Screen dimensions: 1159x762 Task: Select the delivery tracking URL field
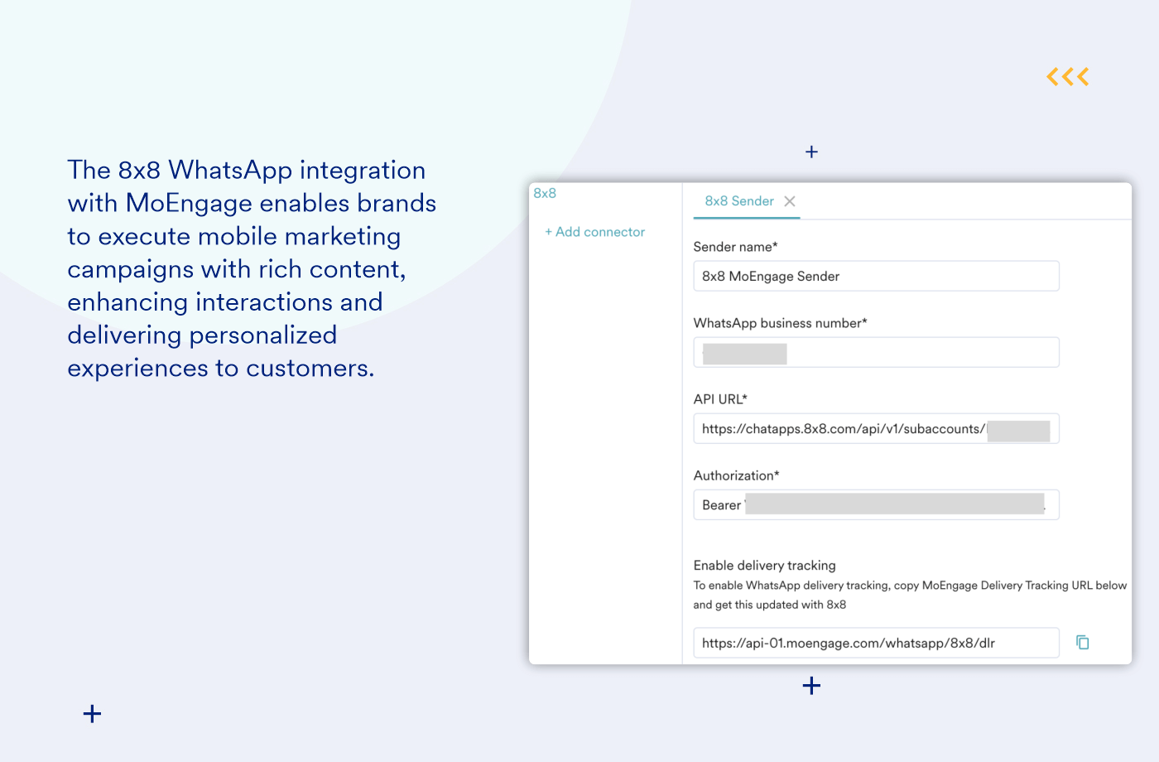click(x=876, y=643)
